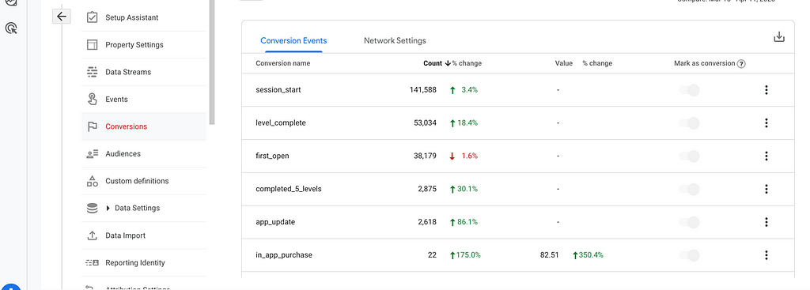
Task: Open more options for level_complete
Action: tap(766, 122)
